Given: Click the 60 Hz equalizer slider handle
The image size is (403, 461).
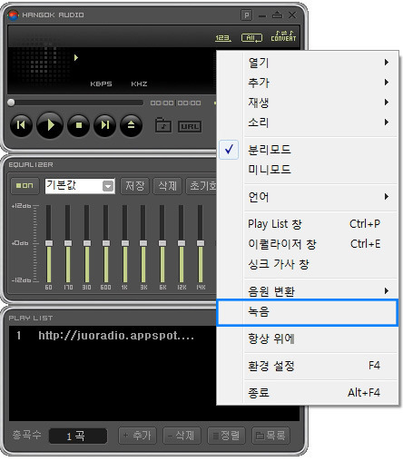Looking at the screenshot, I should coord(49,243).
